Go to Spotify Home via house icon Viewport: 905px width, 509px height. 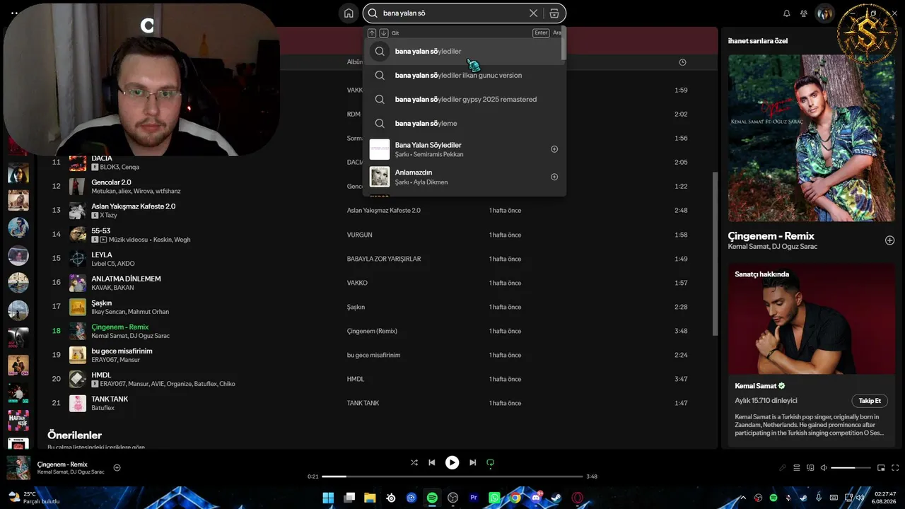coord(349,13)
